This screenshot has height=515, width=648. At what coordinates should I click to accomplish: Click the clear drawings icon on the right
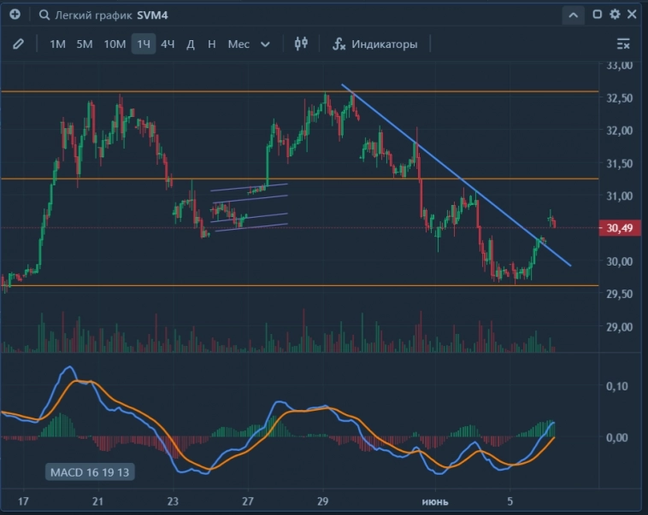pos(623,44)
